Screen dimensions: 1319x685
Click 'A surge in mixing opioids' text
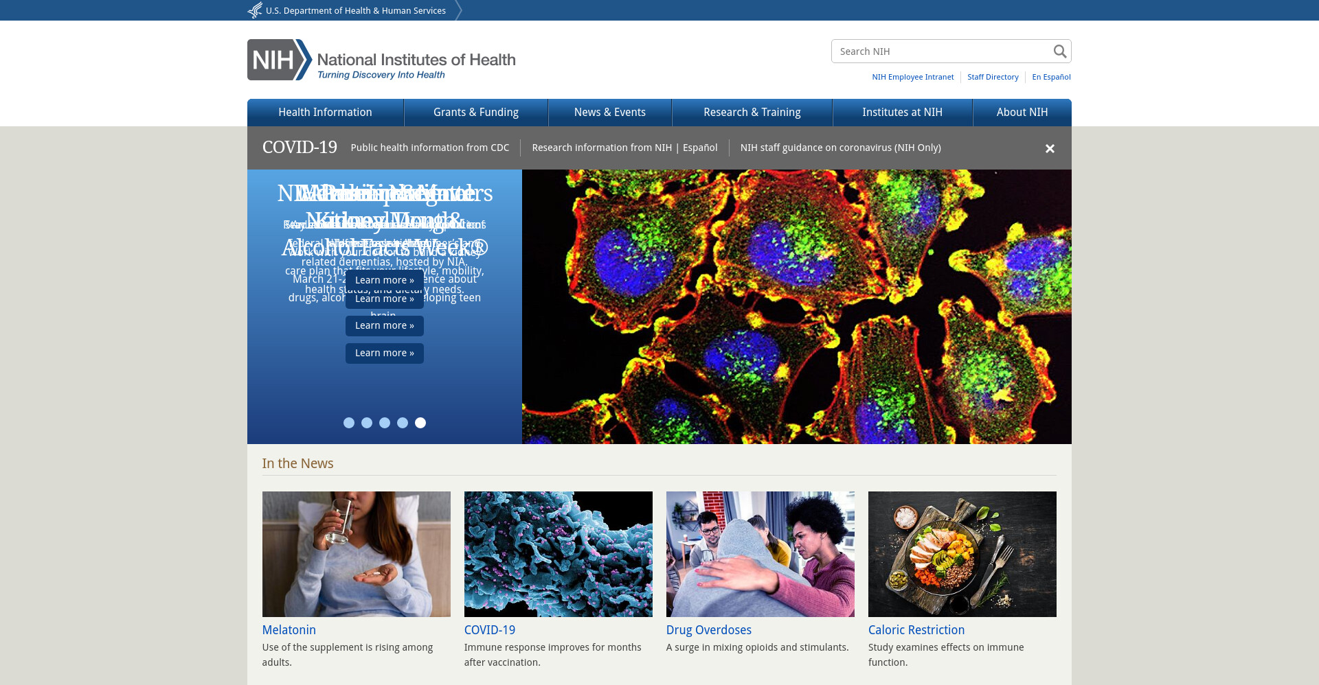tap(758, 647)
